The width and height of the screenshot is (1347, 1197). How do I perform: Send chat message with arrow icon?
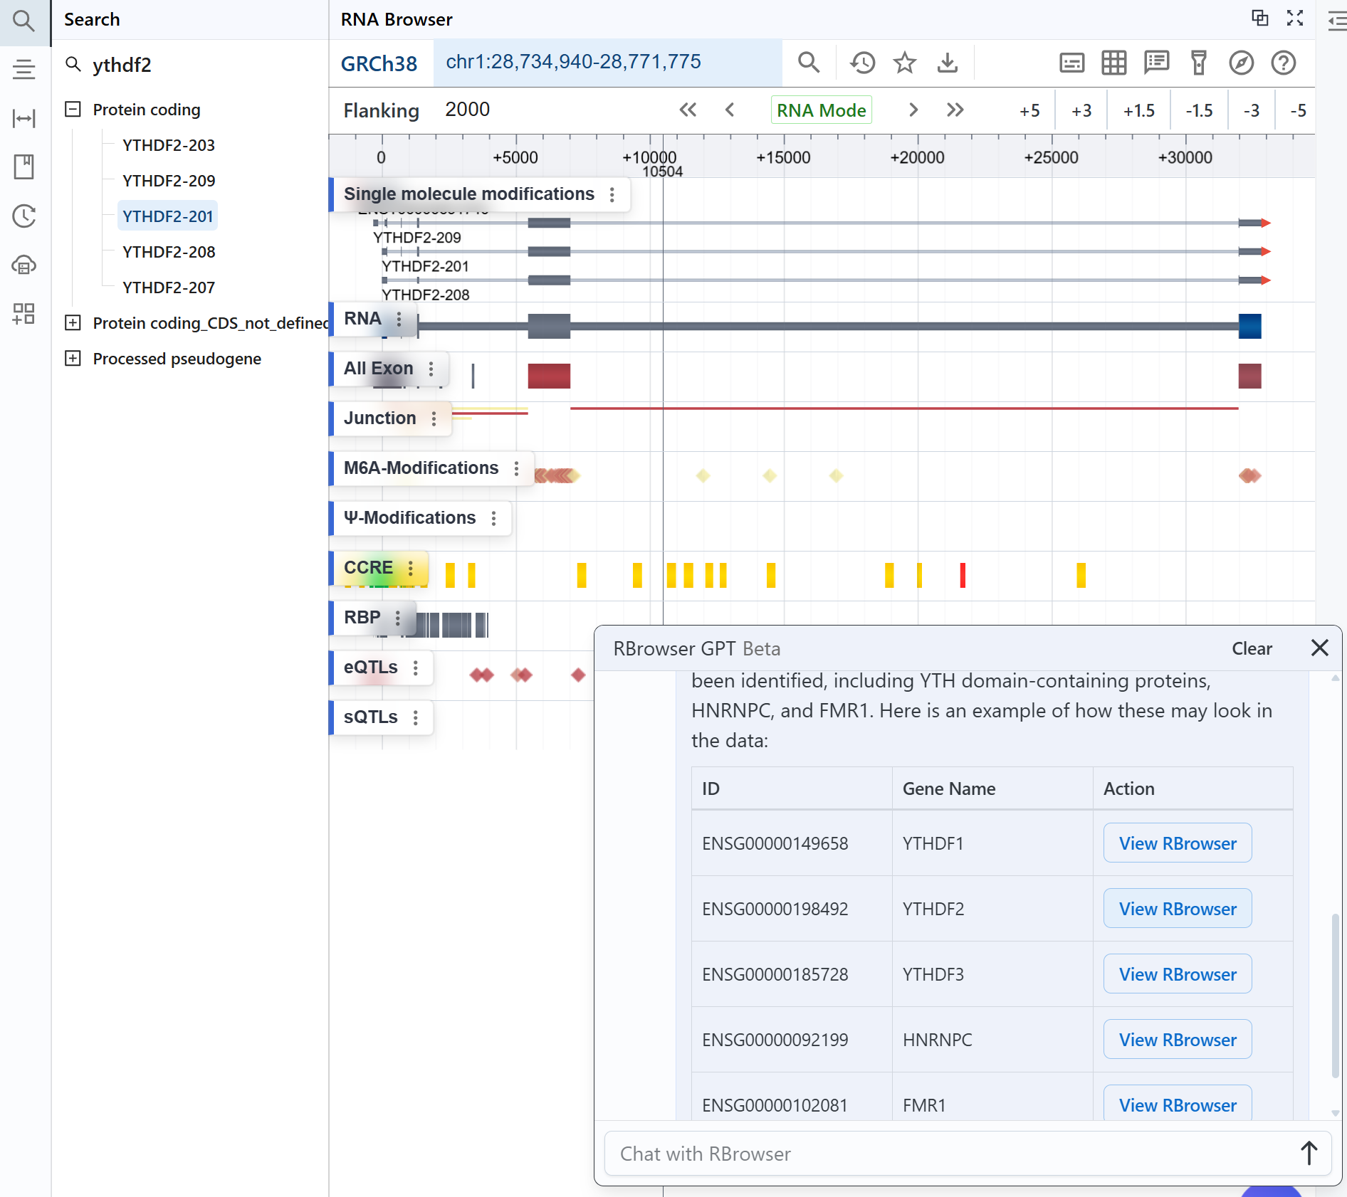(x=1309, y=1153)
